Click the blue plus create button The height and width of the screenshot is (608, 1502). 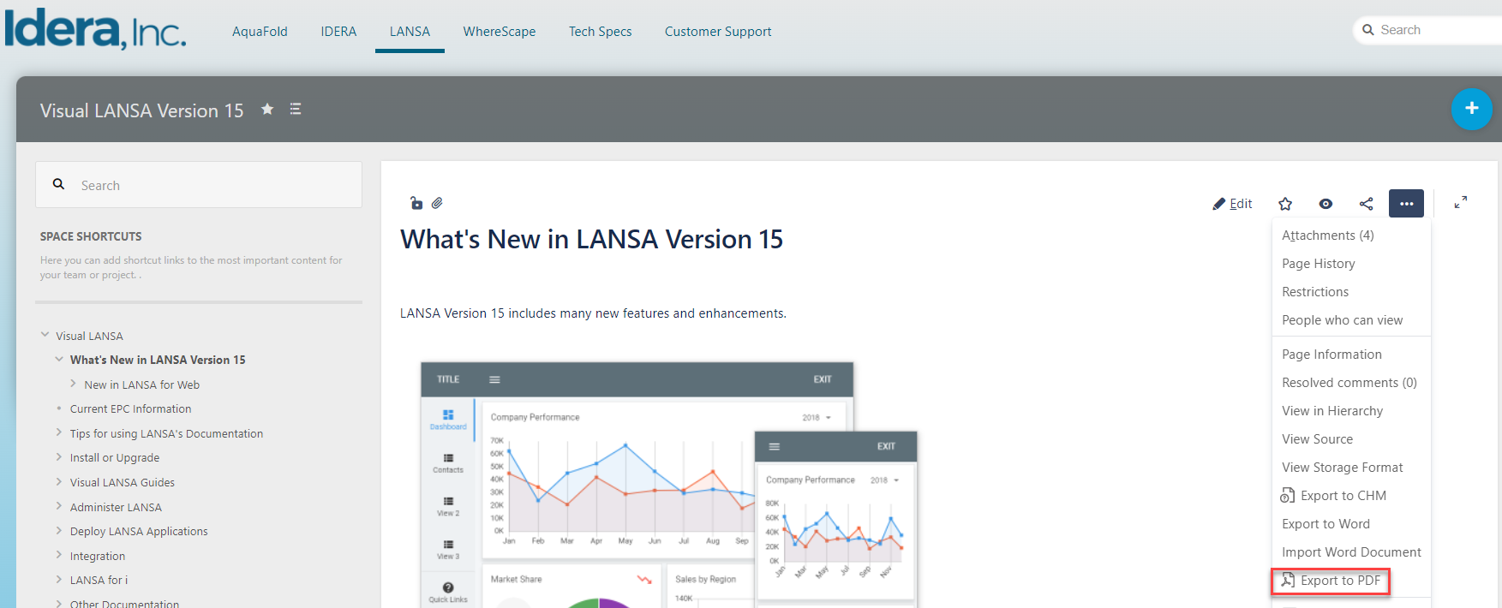(1471, 109)
